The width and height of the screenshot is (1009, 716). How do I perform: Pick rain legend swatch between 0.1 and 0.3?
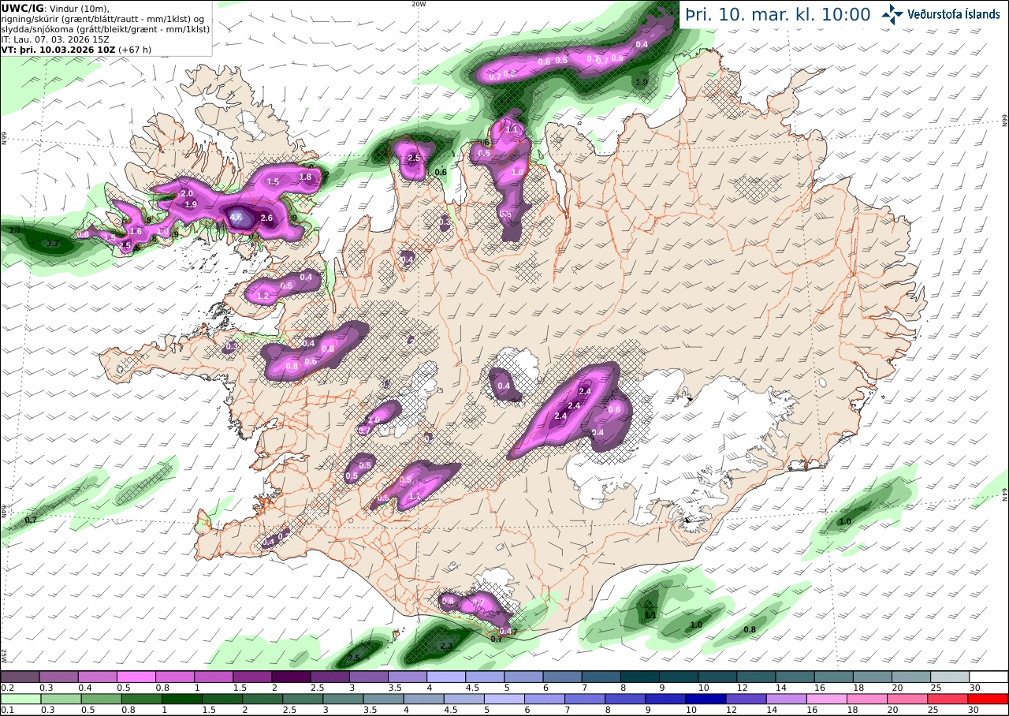[x=20, y=699]
